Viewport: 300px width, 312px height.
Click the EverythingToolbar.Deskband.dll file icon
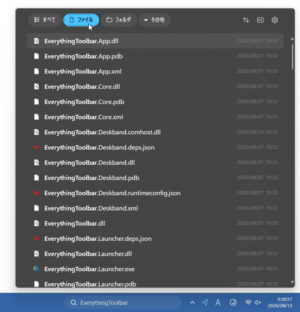point(36,162)
